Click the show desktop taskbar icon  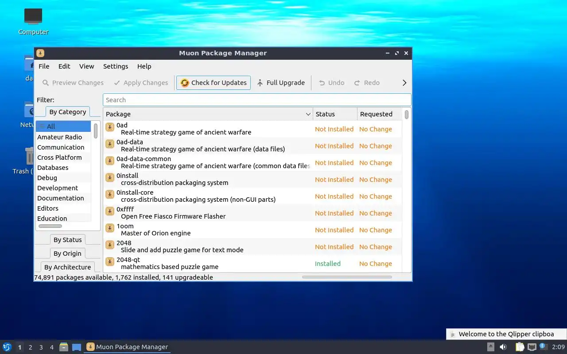(x=77, y=347)
